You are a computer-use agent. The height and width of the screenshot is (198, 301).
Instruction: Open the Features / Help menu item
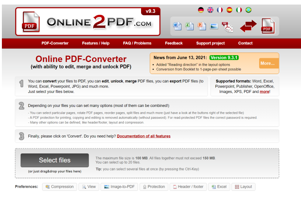coord(95,43)
